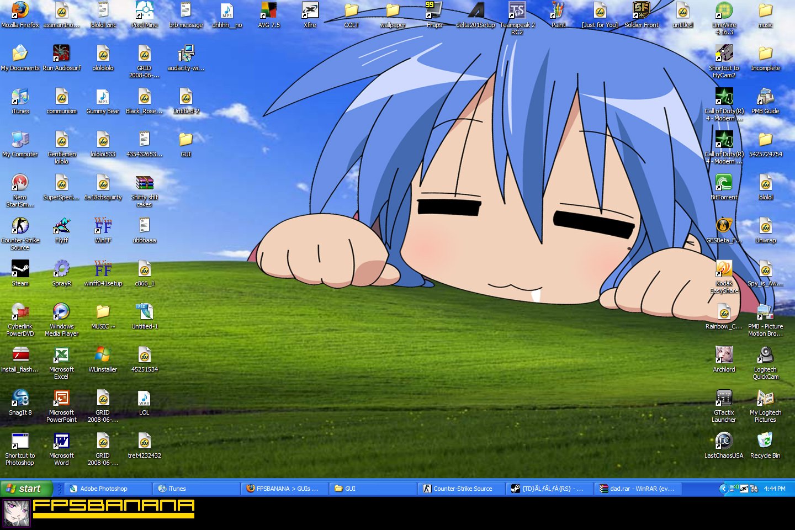Launch Microsoft Excel
The height and width of the screenshot is (530, 795).
(61, 356)
